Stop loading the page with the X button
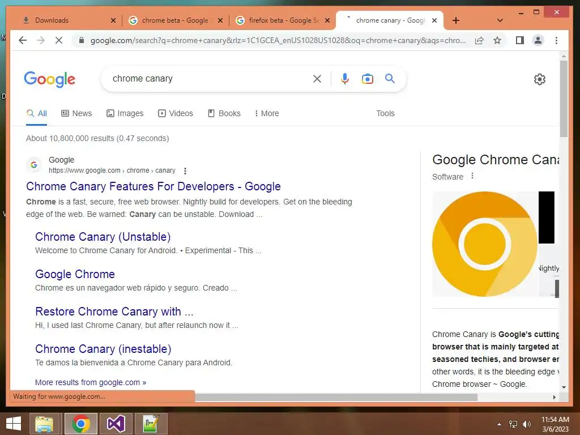 59,40
